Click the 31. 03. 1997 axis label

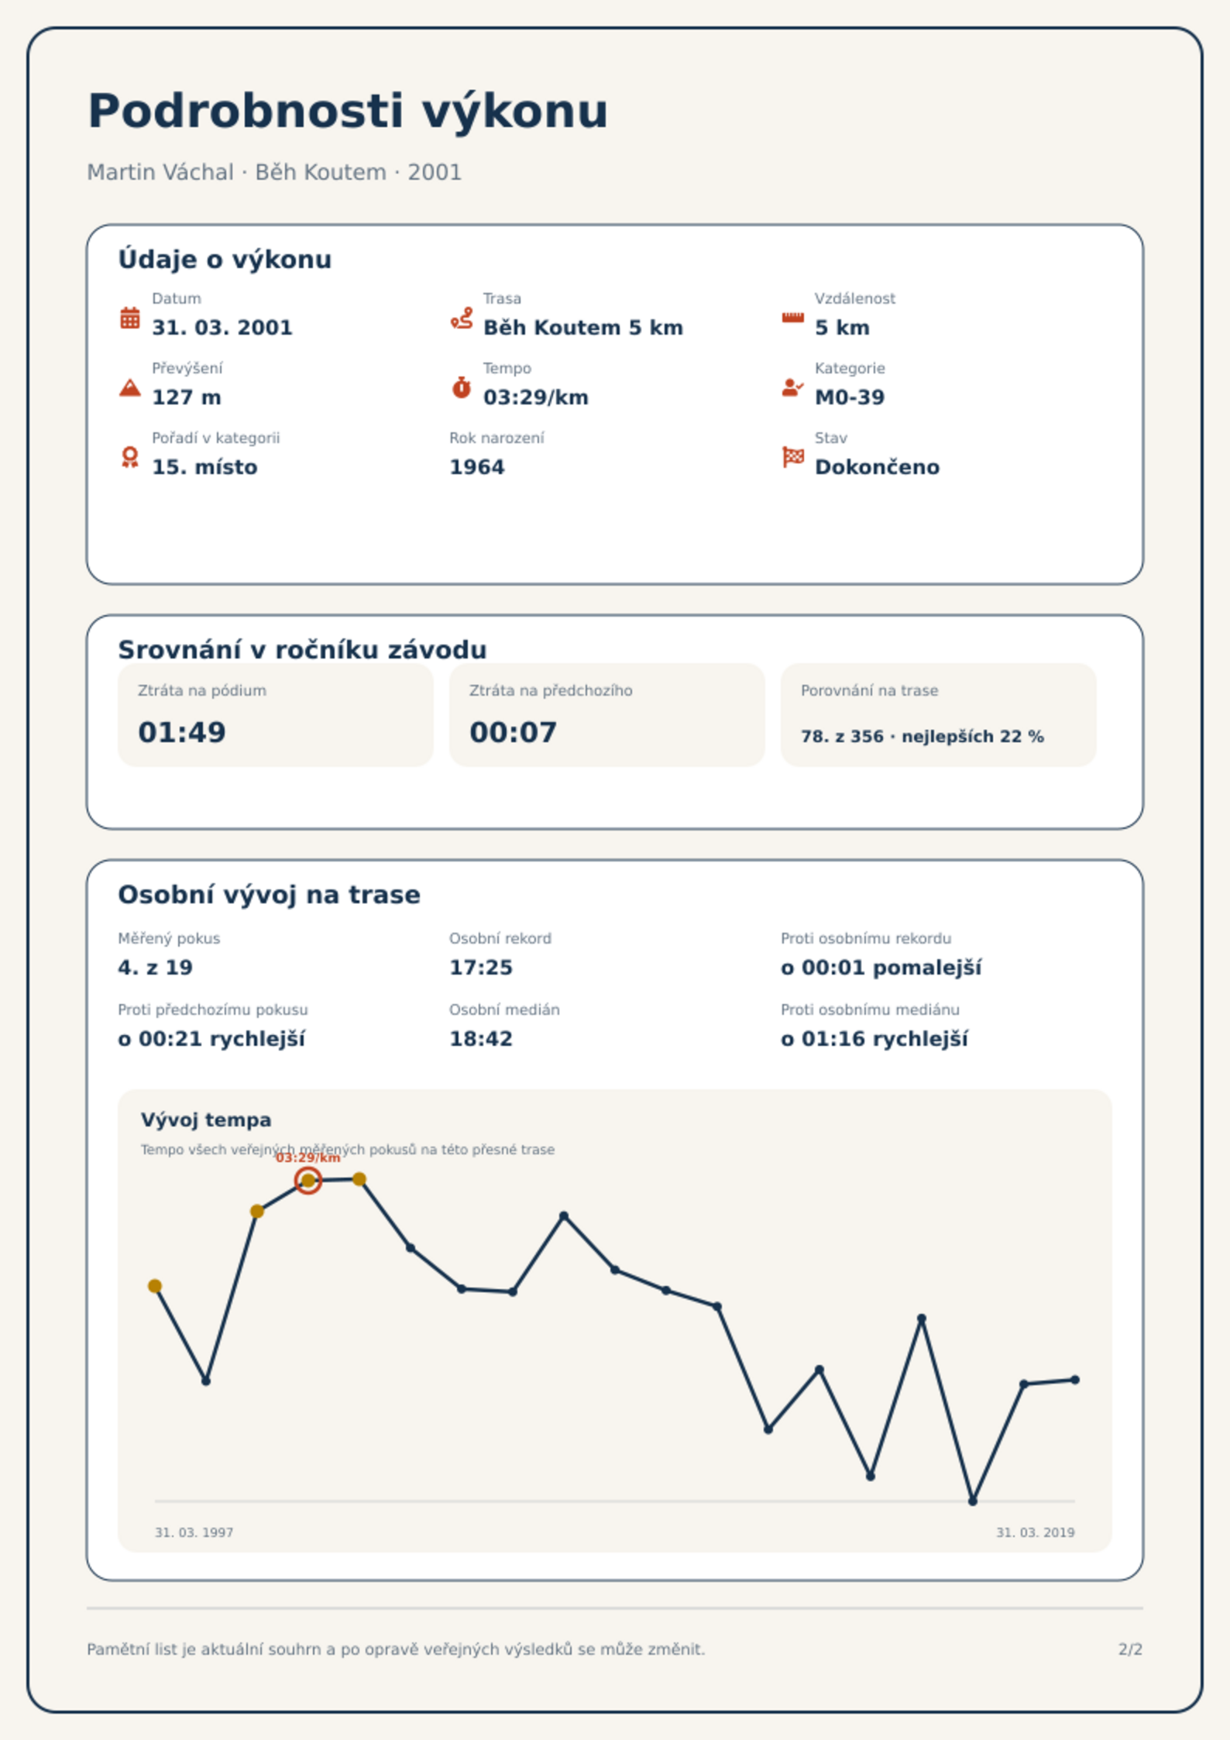[194, 1532]
